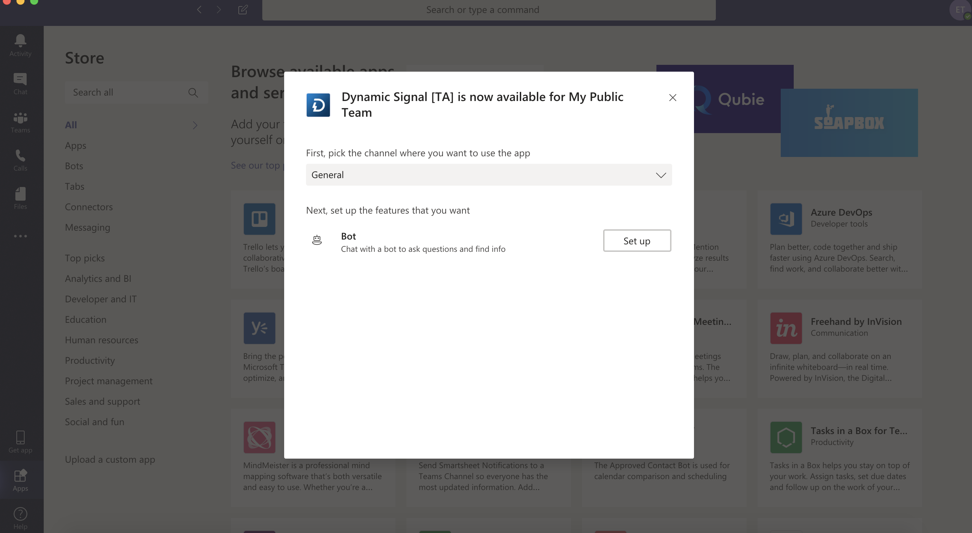The width and height of the screenshot is (972, 533).
Task: Open the Sales and support category
Action: coord(103,401)
